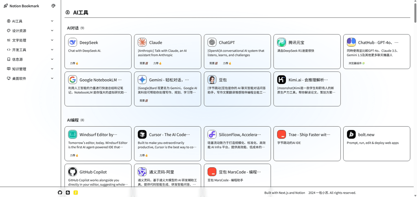Click the page's vertical scrollbar thumb
The image size is (417, 197).
415,13
